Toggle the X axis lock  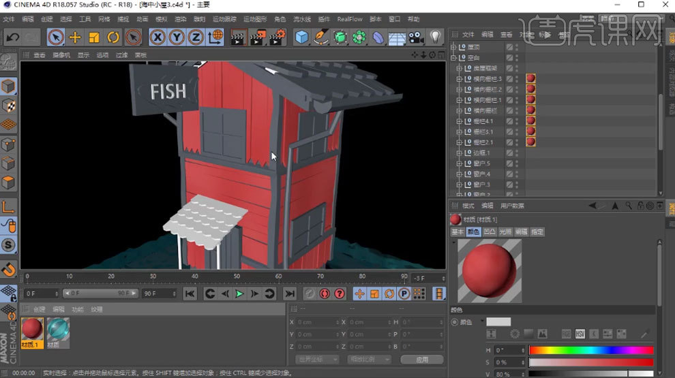click(x=157, y=37)
